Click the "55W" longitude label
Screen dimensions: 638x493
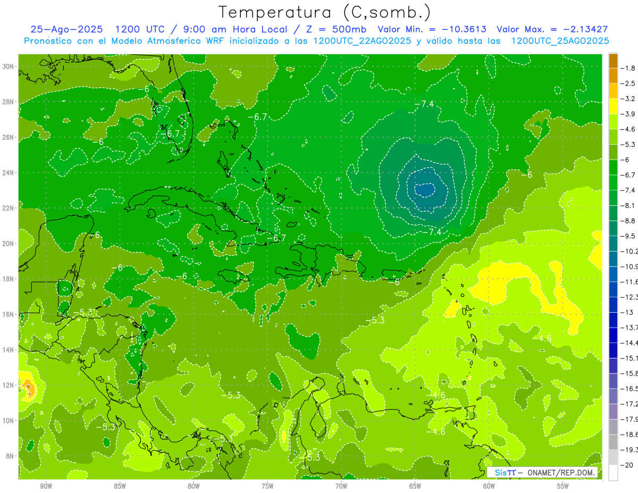click(563, 486)
